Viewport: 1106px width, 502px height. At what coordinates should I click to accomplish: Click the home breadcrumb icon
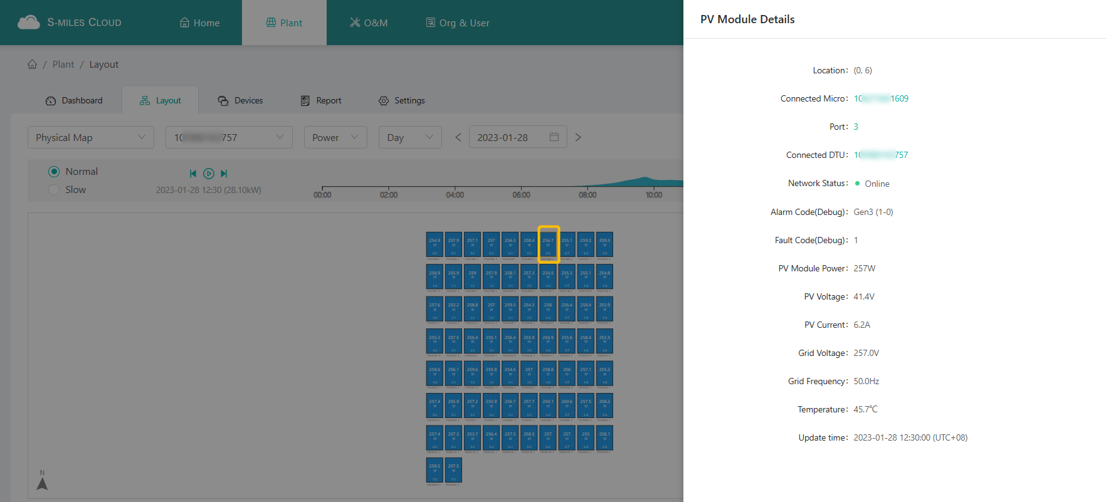click(x=32, y=65)
